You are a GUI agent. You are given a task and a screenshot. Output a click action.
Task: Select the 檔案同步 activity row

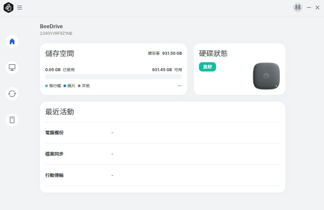(x=163, y=154)
